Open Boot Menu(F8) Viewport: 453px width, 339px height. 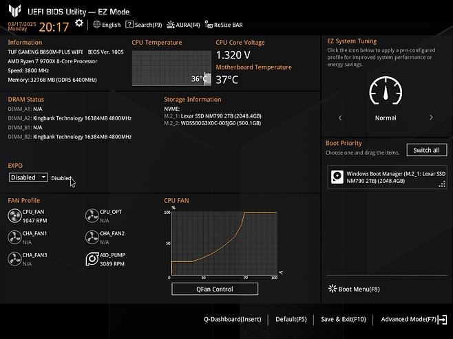click(354, 289)
